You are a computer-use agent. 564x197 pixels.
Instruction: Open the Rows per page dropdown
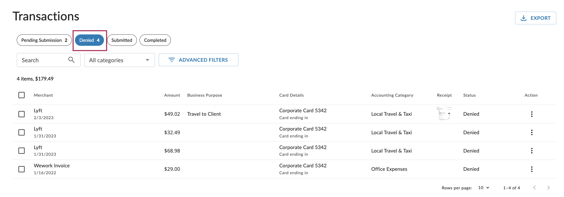[x=484, y=188]
